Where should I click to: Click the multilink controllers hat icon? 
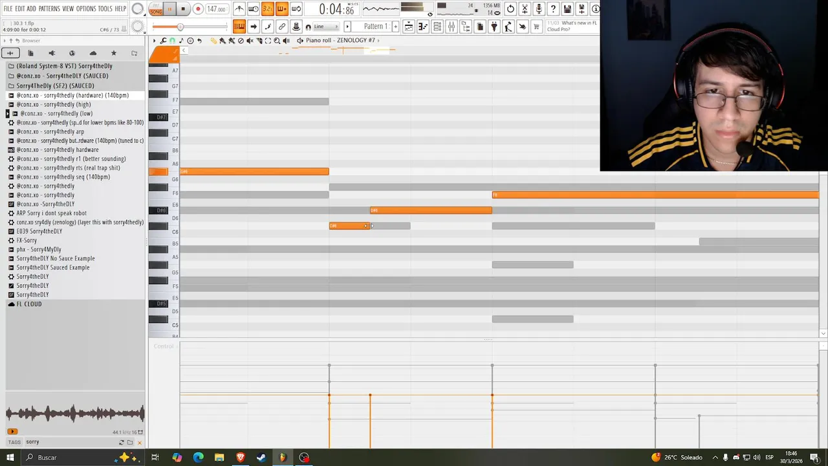296,27
